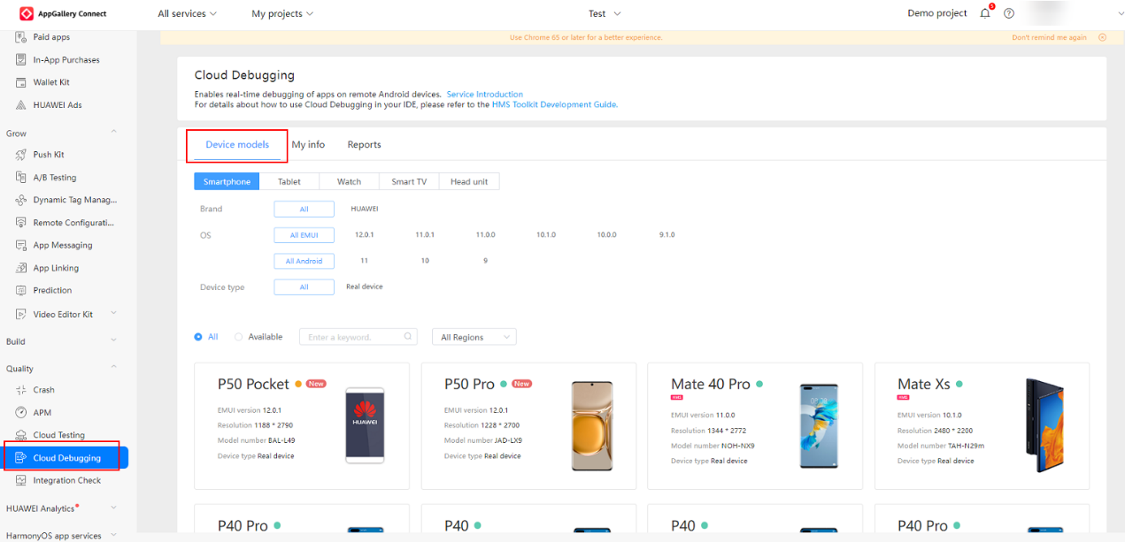Open the All Regions dropdown
This screenshot has width=1125, height=542.
click(474, 337)
